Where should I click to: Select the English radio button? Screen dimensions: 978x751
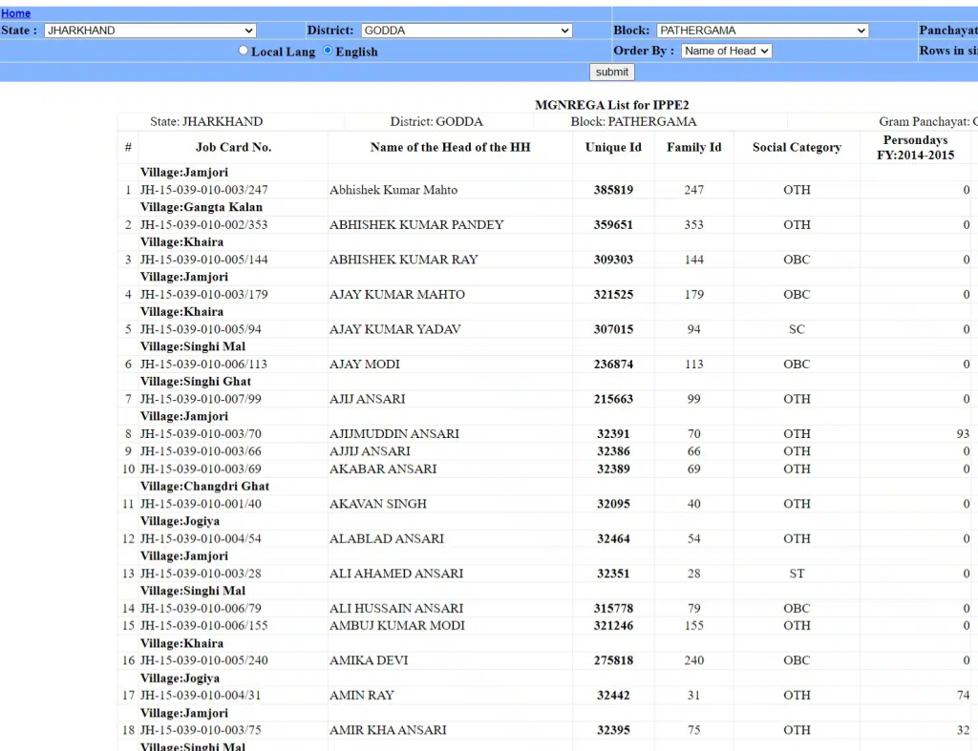coord(328,51)
